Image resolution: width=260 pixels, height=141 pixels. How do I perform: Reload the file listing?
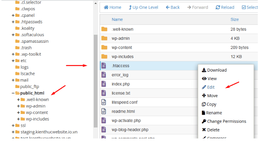pos(225,7)
